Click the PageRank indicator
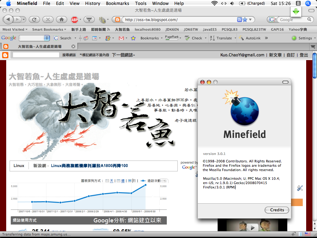This screenshot has width=317, height=238. [x=172, y=38]
